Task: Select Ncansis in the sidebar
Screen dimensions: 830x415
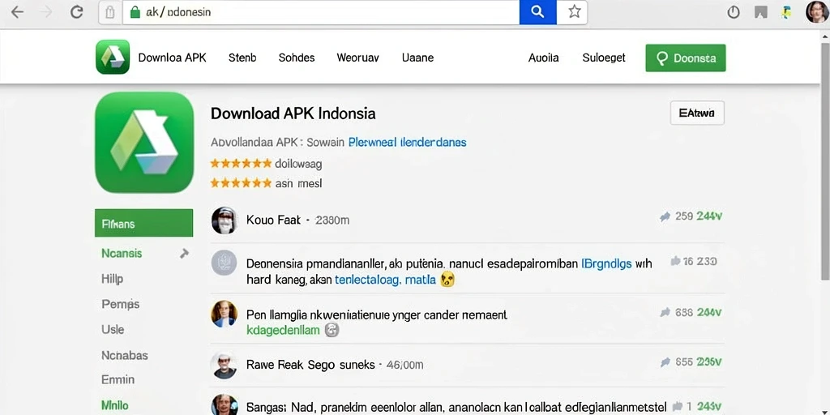Action: (x=122, y=254)
